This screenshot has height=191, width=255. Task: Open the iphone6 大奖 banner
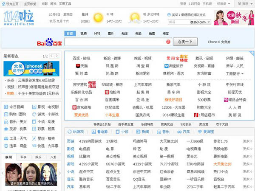[31, 69]
